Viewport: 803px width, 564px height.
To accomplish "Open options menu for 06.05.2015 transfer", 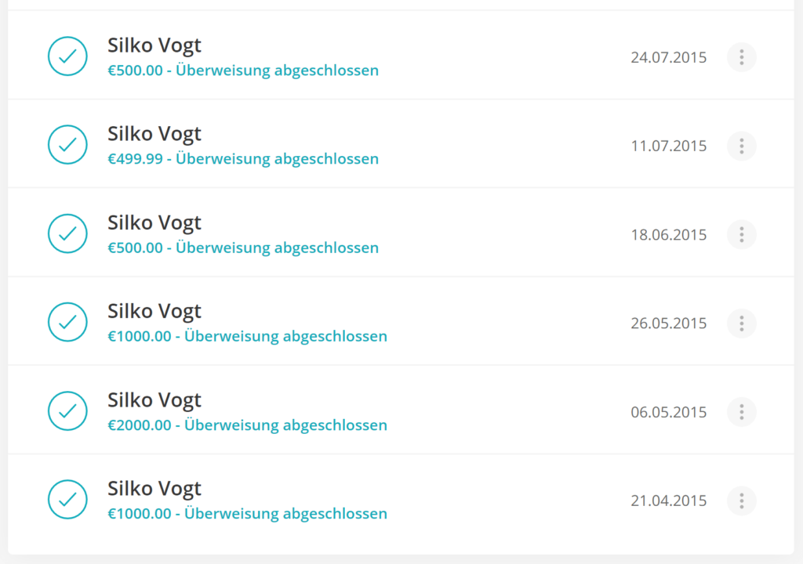I will pyautogui.click(x=742, y=412).
